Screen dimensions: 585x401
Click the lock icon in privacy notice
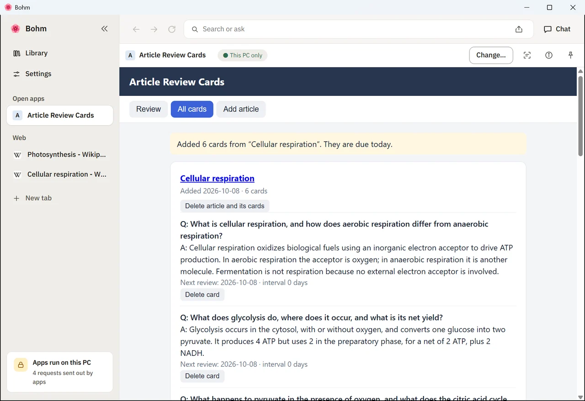pos(21,365)
